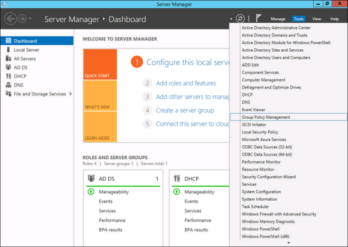The width and height of the screenshot is (348, 247).
Task: Click the forward navigation arrow icon
Action: coord(22,19)
